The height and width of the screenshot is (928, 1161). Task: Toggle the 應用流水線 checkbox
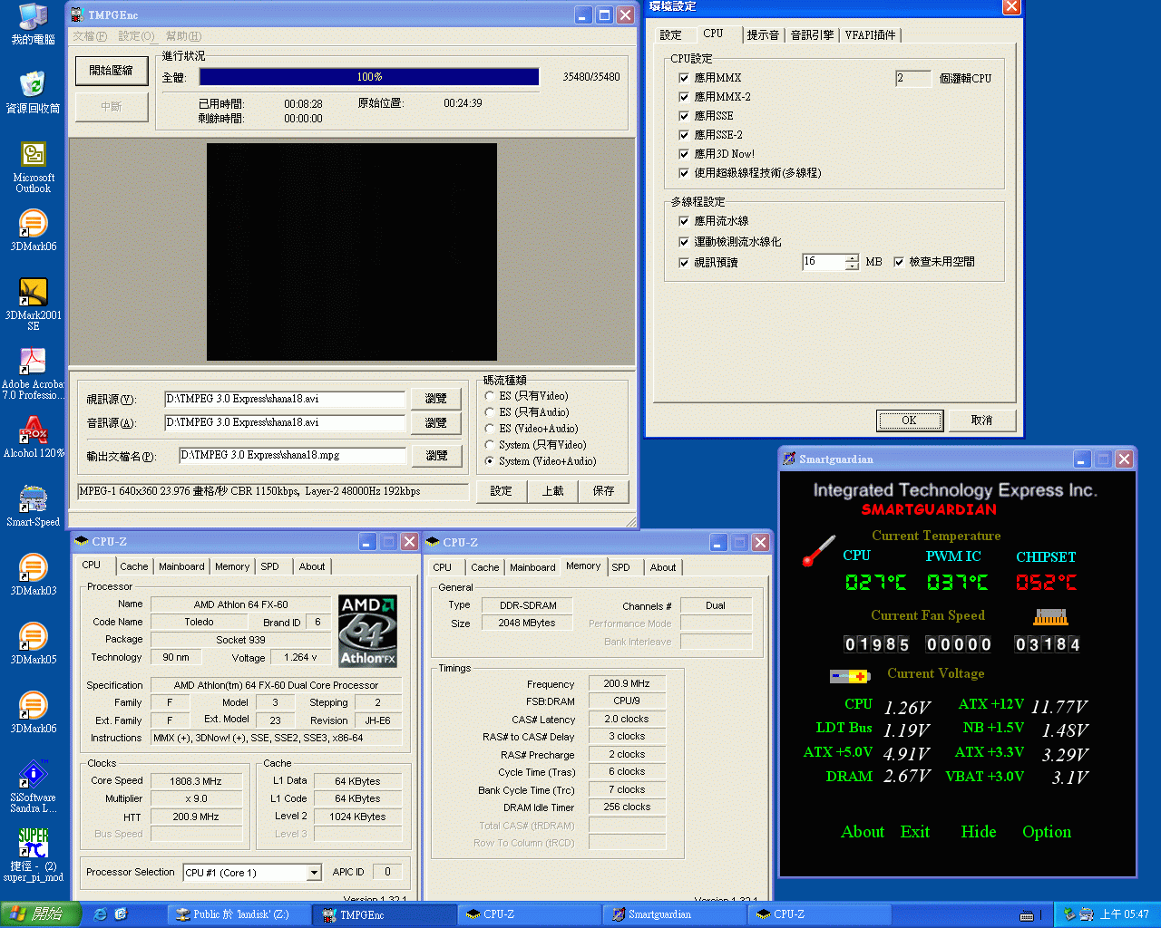click(x=684, y=221)
